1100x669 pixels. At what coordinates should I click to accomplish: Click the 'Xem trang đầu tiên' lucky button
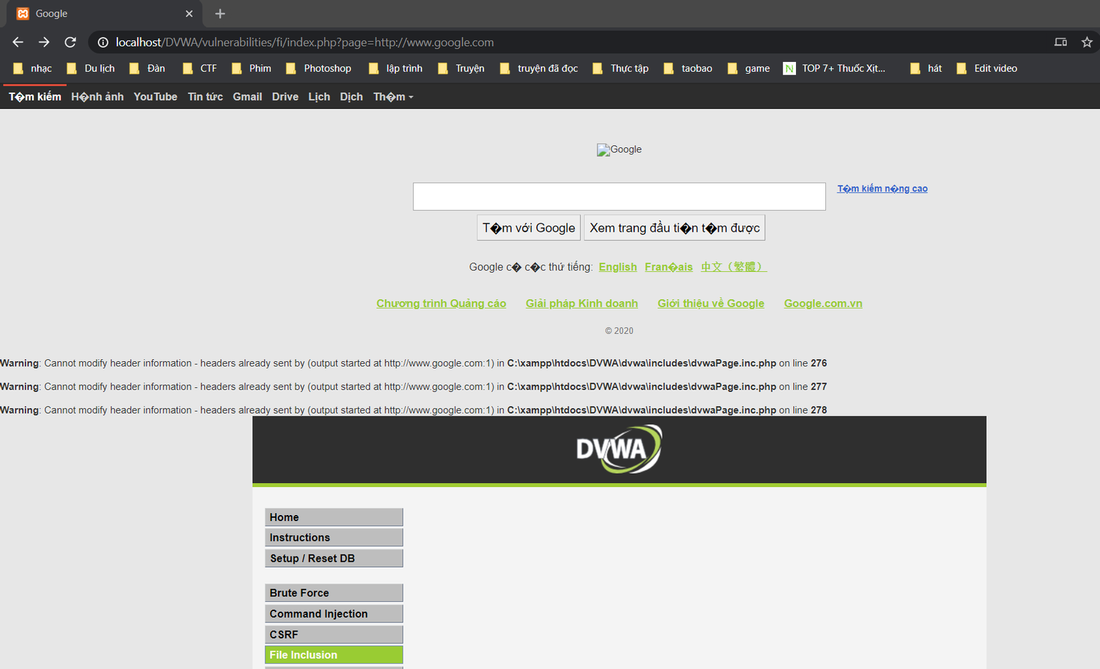[675, 228]
